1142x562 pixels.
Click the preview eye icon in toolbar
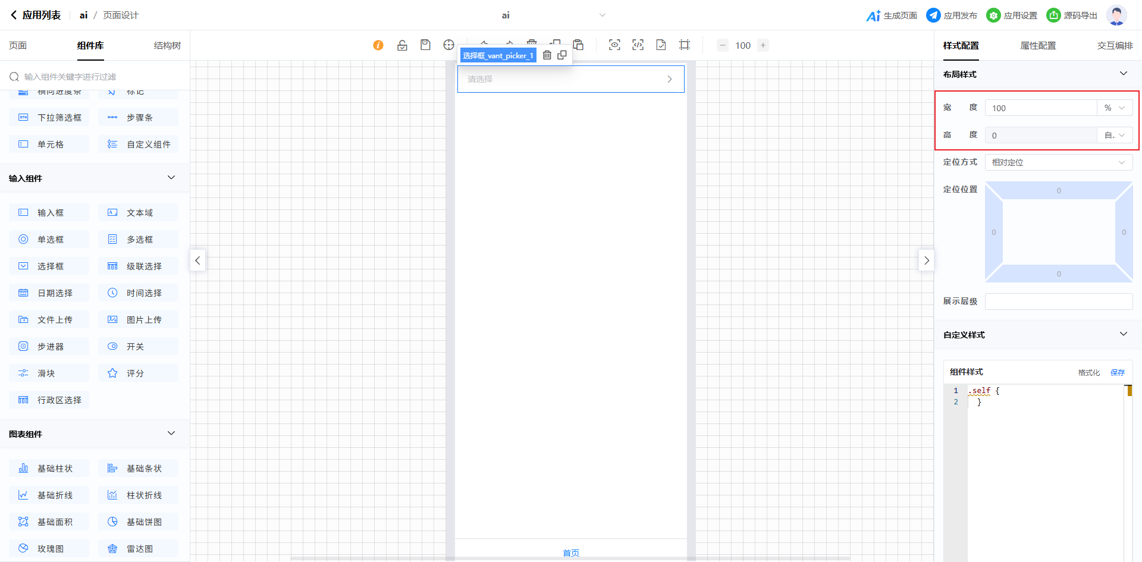pos(614,45)
